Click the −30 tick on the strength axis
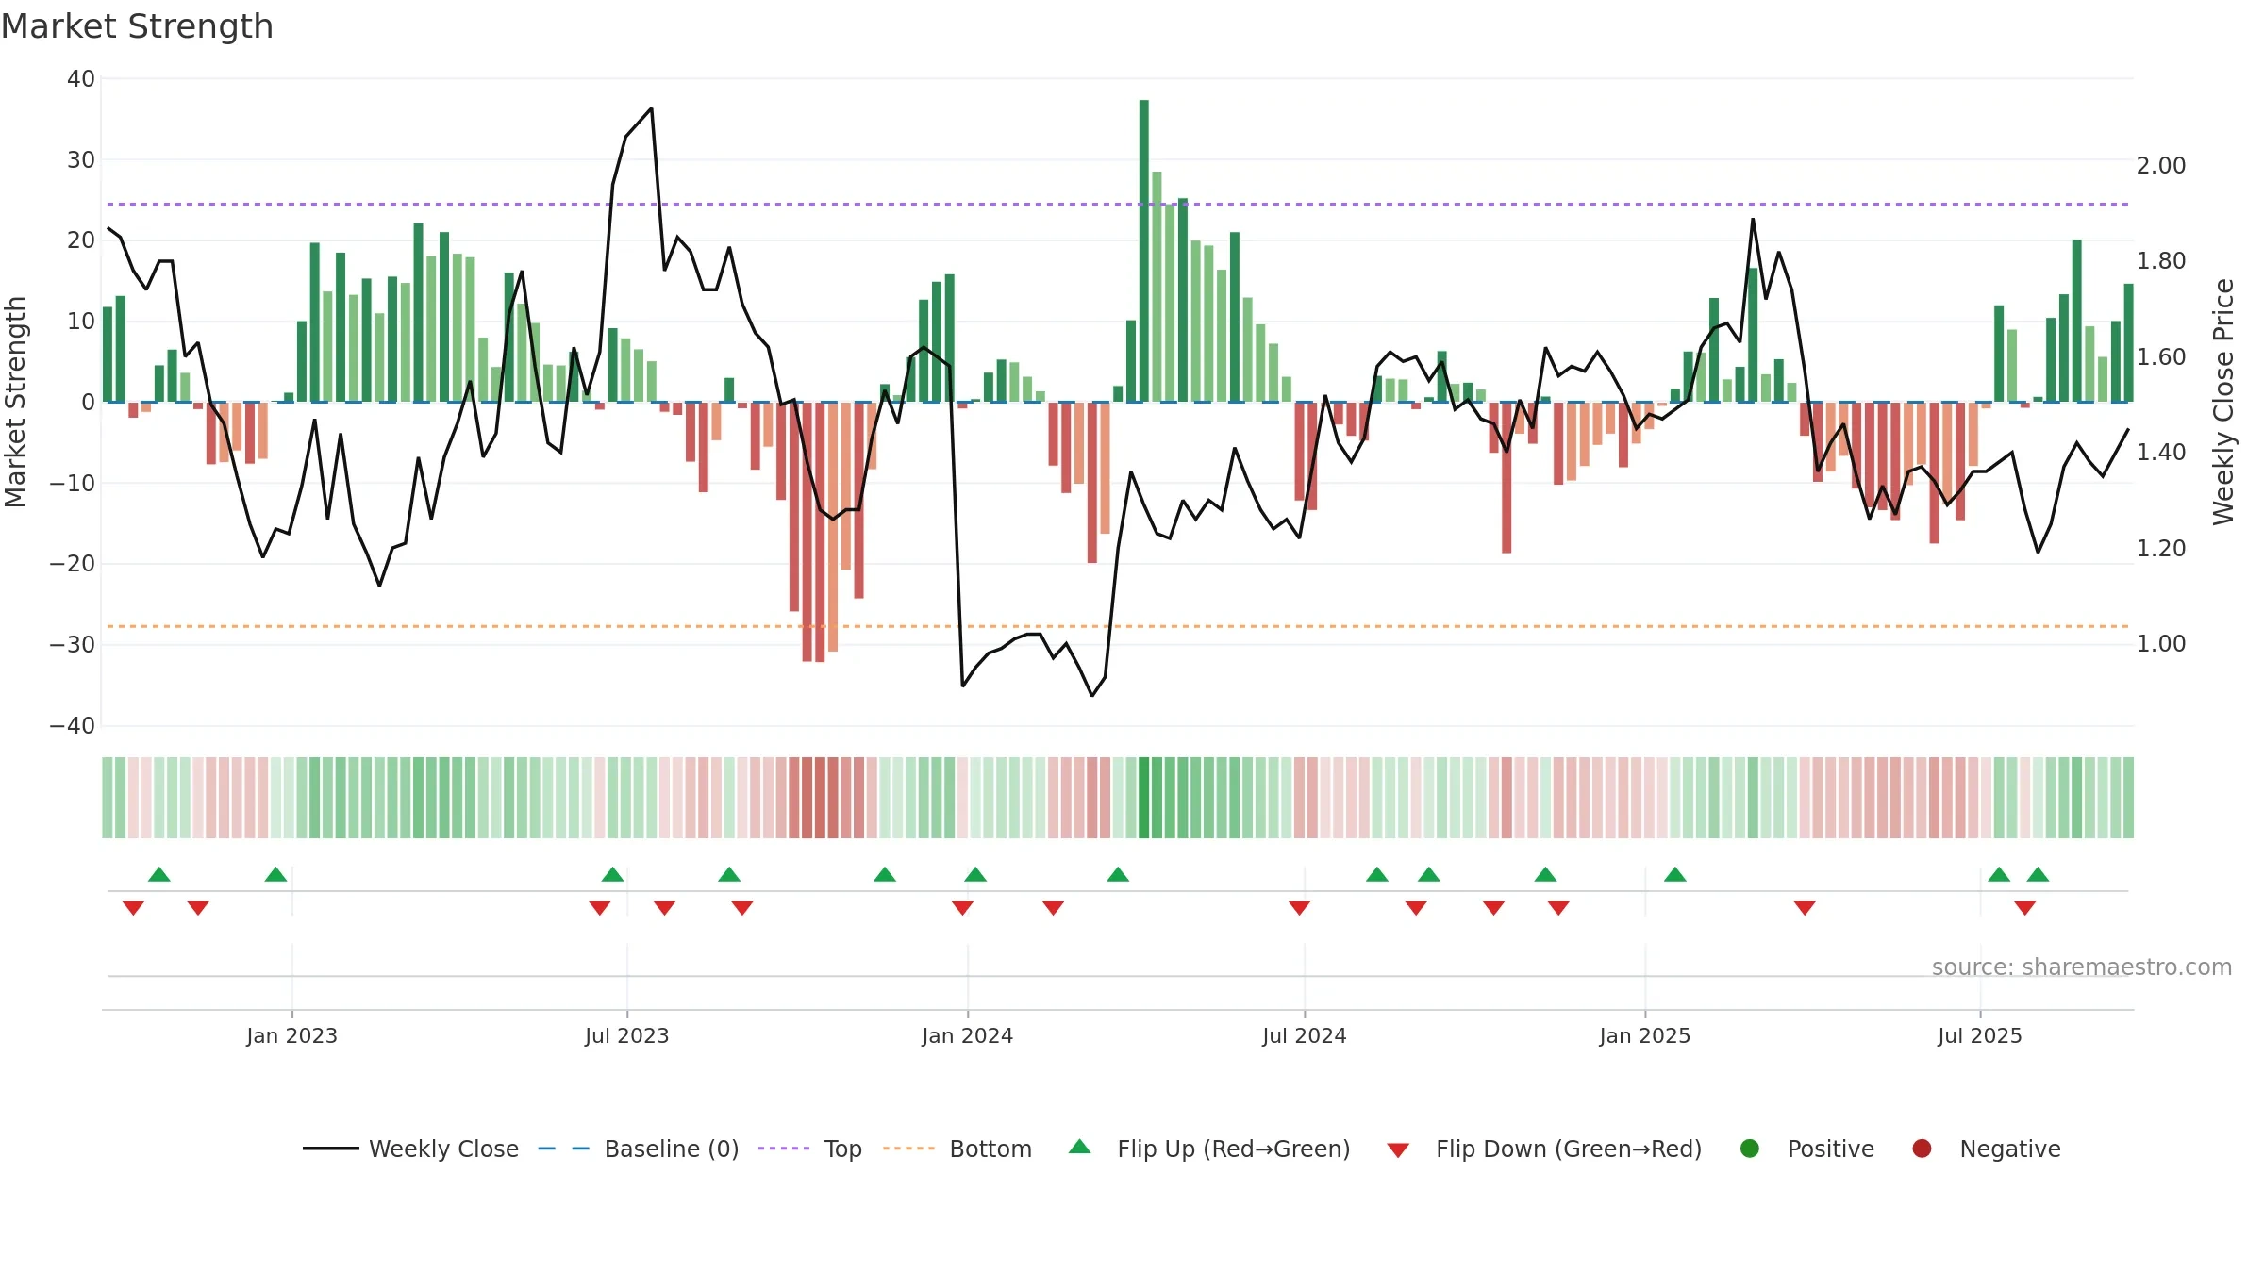 coord(73,645)
